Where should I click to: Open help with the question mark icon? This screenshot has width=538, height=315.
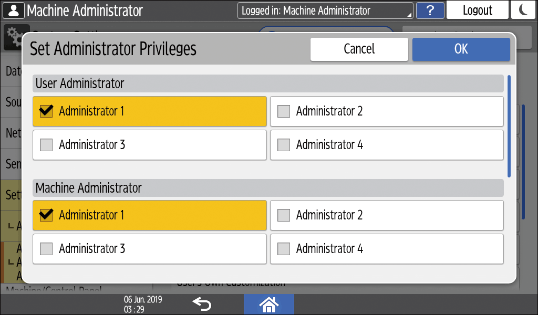(x=429, y=10)
